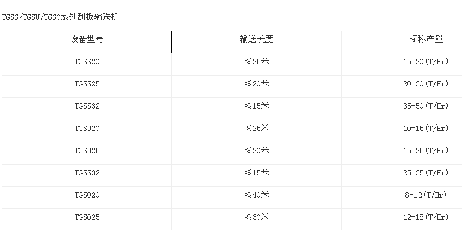Select the TGSU25 model cell
Screen dimensions: 462x230
point(87,153)
